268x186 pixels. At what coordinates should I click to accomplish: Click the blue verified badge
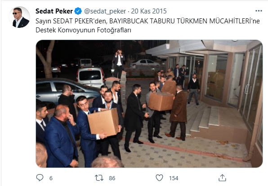pos(78,11)
